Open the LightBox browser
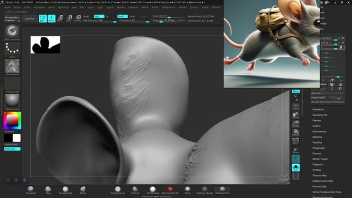This screenshot has height=198, width=352. [x=30, y=19]
